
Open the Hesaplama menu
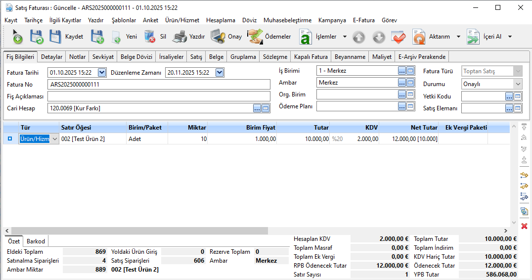[x=221, y=20]
